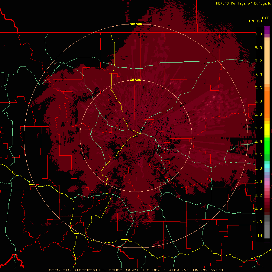
Task: Click the -0.5 legend value
Action: click(x=257, y=209)
